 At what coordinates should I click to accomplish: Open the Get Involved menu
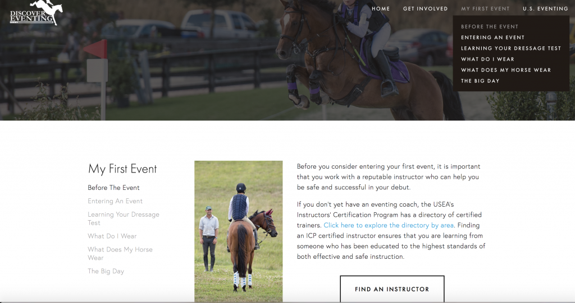(x=426, y=9)
